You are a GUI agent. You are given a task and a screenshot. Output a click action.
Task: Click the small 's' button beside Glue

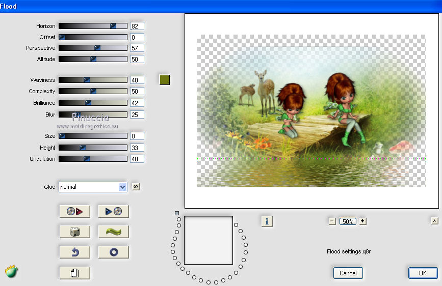click(x=136, y=187)
